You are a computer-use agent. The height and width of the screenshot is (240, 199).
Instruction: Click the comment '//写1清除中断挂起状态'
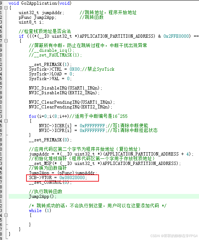tap(132, 131)
